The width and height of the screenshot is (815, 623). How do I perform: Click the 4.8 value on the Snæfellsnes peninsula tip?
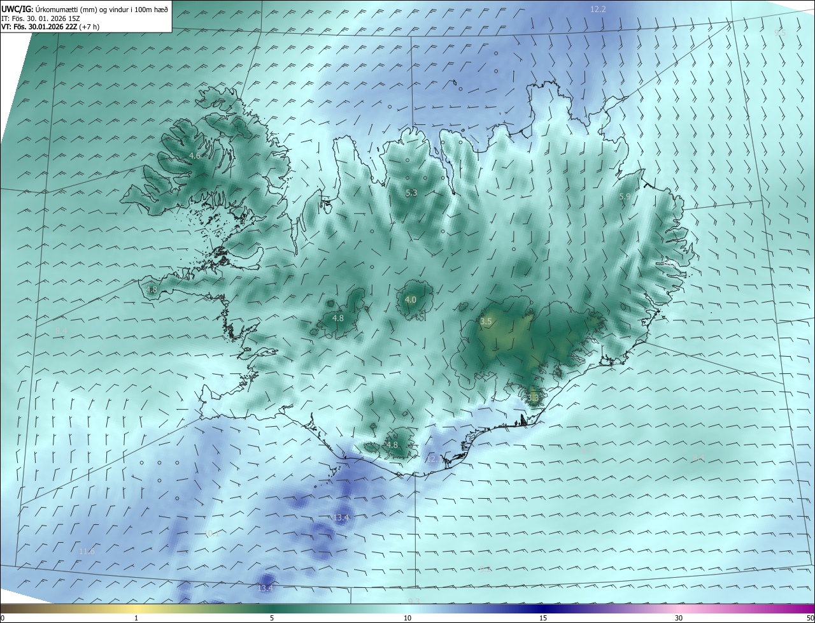click(x=152, y=289)
